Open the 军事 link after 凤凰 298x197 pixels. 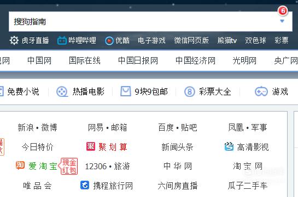pos(259,127)
